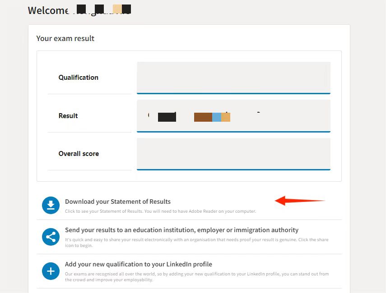
Task: Select Send your results to an institution
Action: point(181,230)
